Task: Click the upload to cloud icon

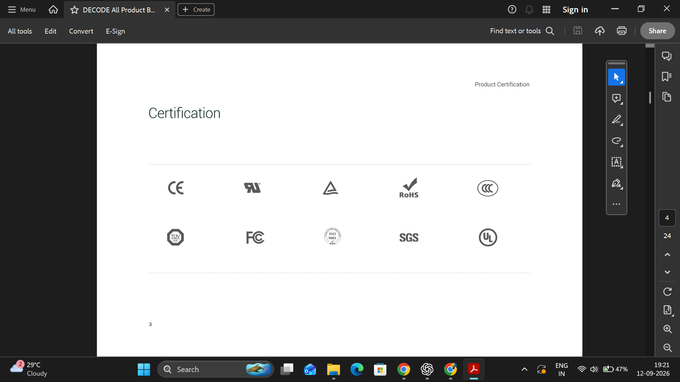Action: point(600,31)
